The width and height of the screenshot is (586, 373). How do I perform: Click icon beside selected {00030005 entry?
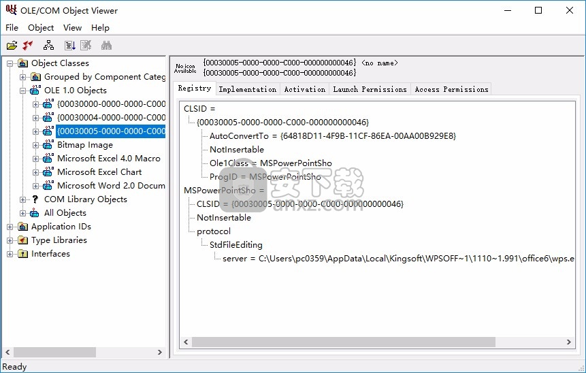[48, 131]
